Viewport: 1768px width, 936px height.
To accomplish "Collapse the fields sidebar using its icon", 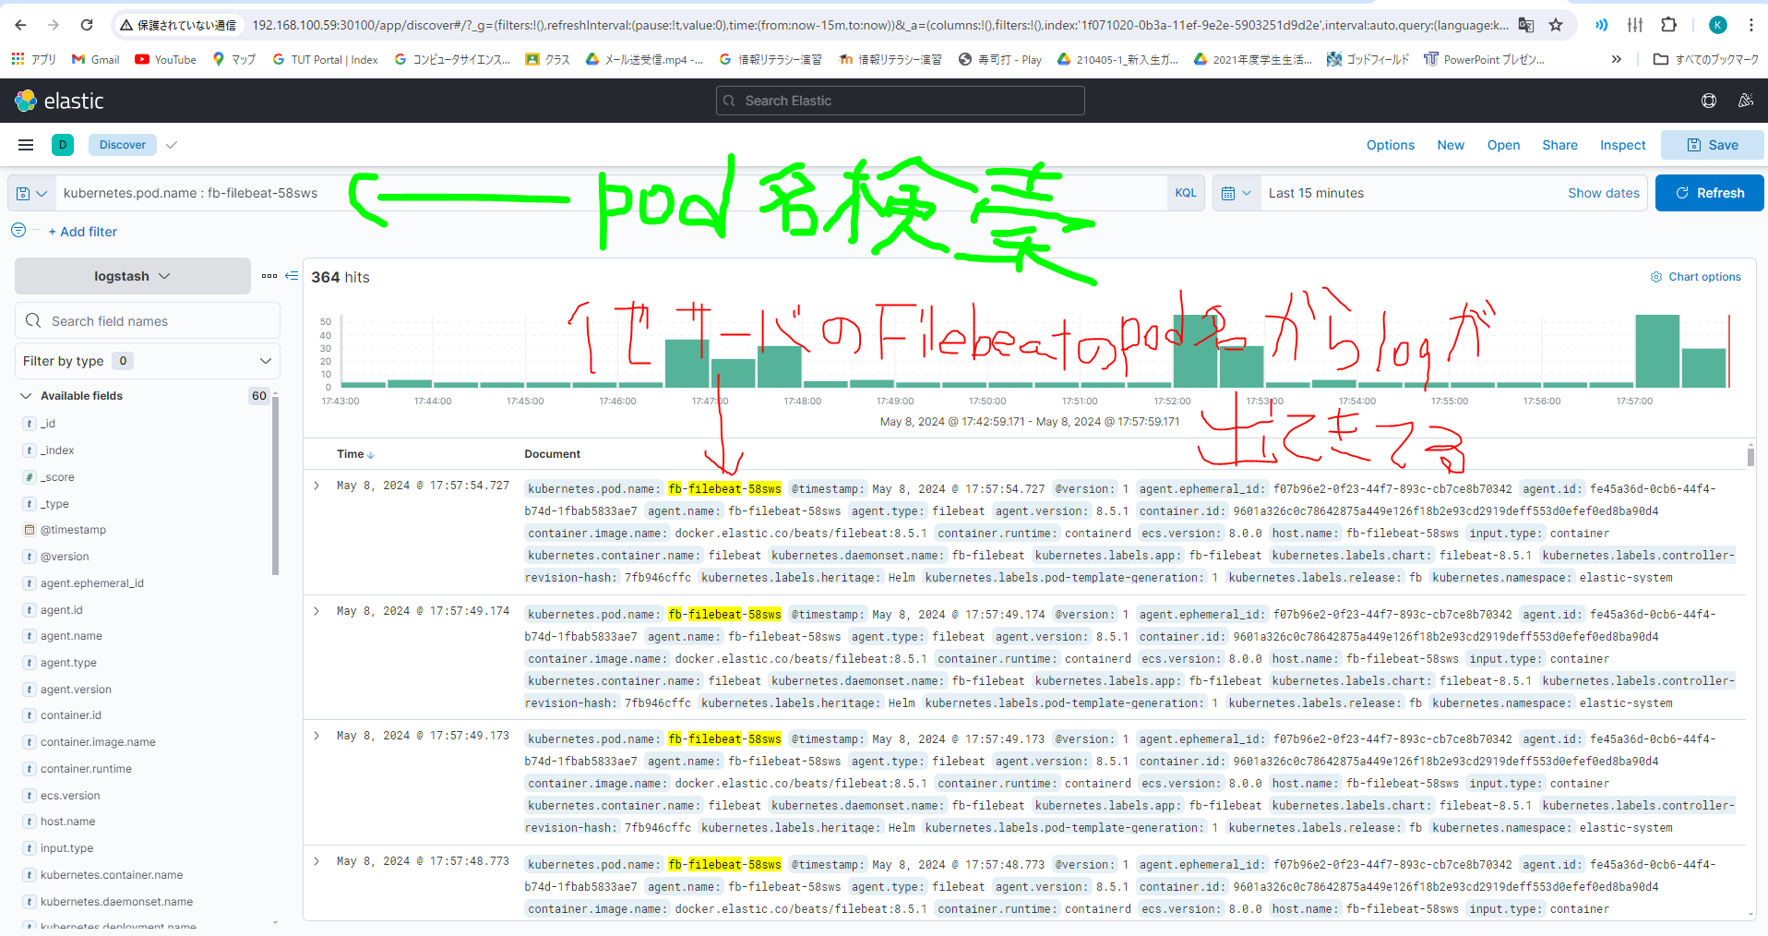I will [292, 275].
